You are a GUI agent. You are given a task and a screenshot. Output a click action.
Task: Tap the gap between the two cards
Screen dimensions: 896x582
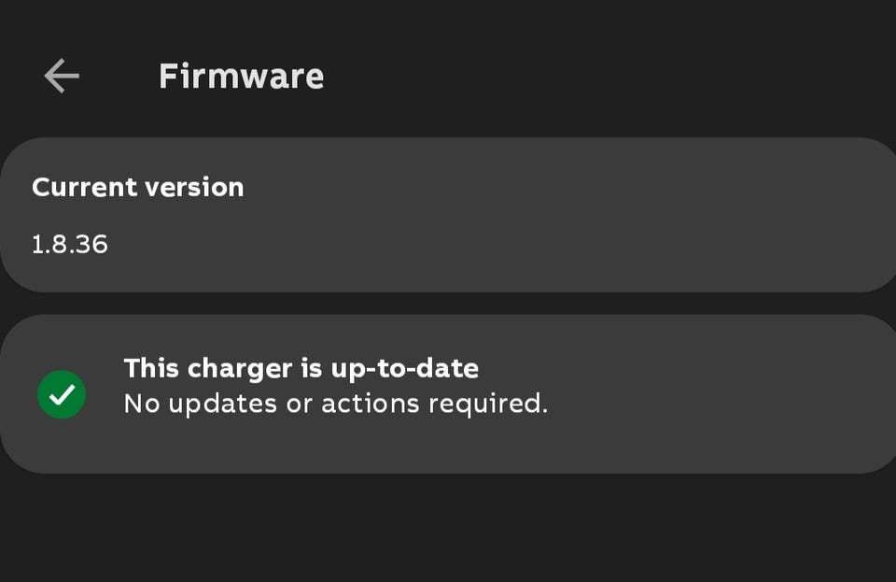tap(448, 304)
